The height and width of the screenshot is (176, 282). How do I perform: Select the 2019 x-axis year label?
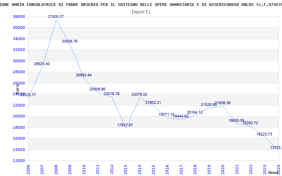(209, 170)
